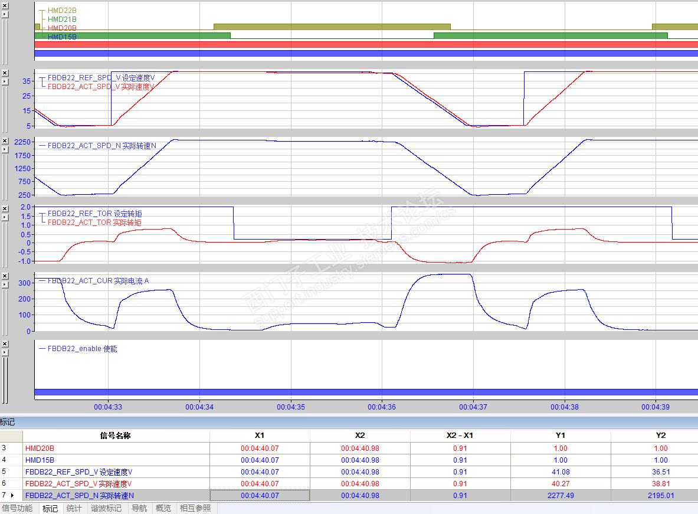Click Y2 value 36.51
This screenshot has width=698, height=514.
[661, 472]
